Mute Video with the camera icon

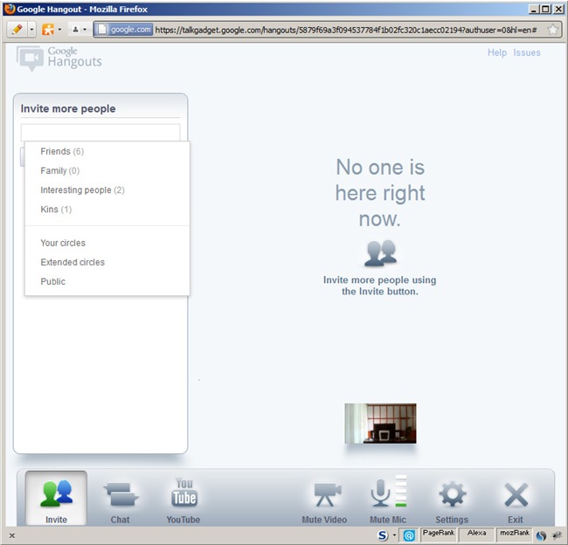tap(324, 502)
